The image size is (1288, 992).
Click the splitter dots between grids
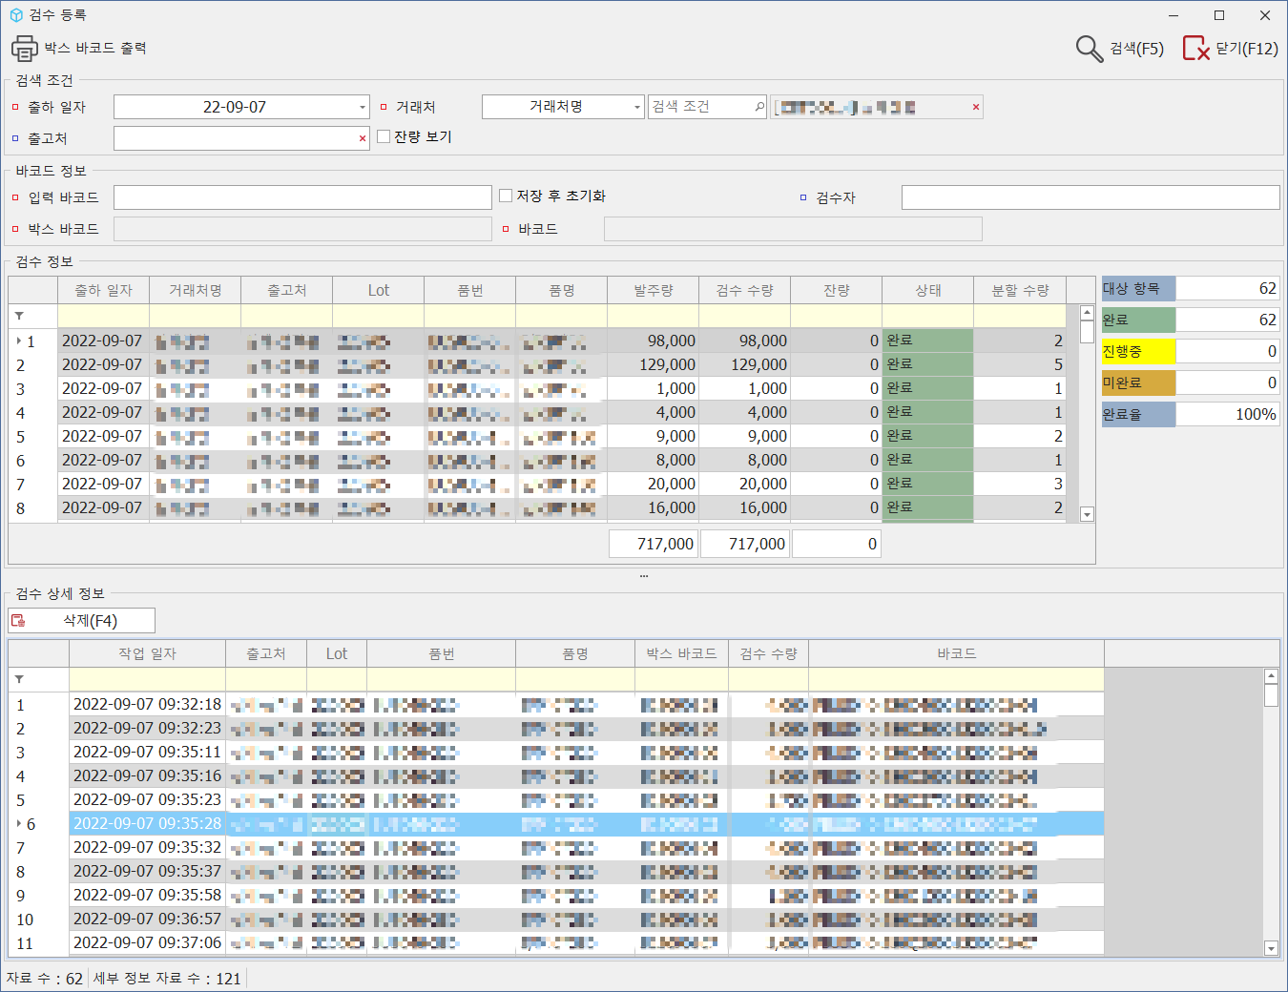point(644,576)
